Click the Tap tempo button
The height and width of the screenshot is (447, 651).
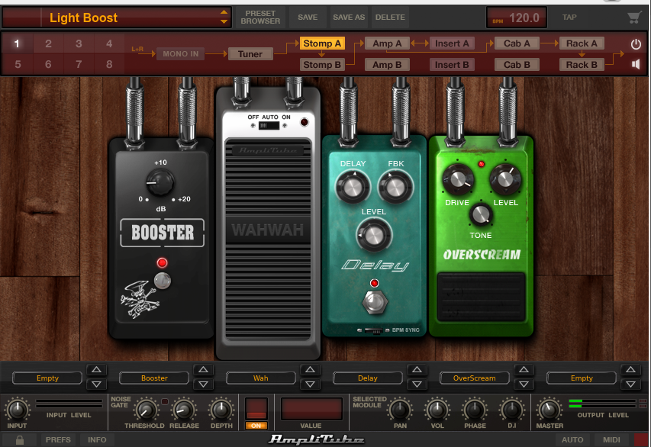tap(569, 18)
